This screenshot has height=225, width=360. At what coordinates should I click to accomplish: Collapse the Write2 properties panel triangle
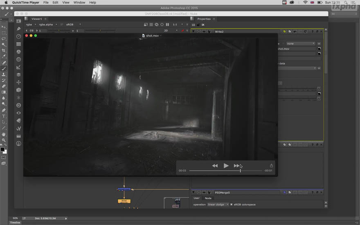[x=193, y=32]
